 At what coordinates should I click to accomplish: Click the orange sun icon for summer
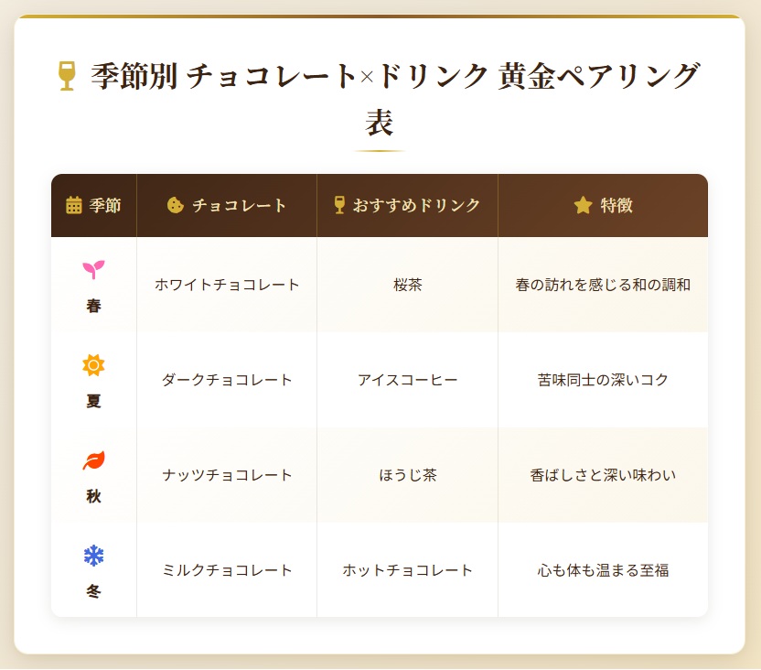[x=93, y=365]
